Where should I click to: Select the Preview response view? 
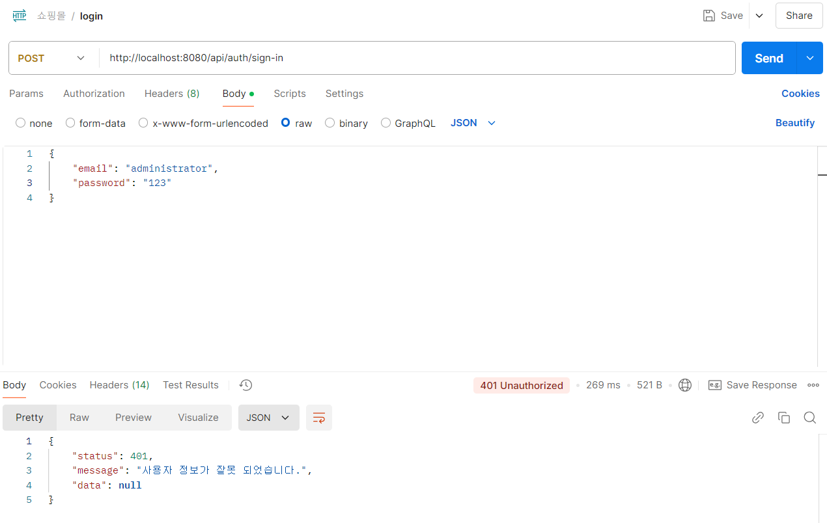(x=133, y=418)
